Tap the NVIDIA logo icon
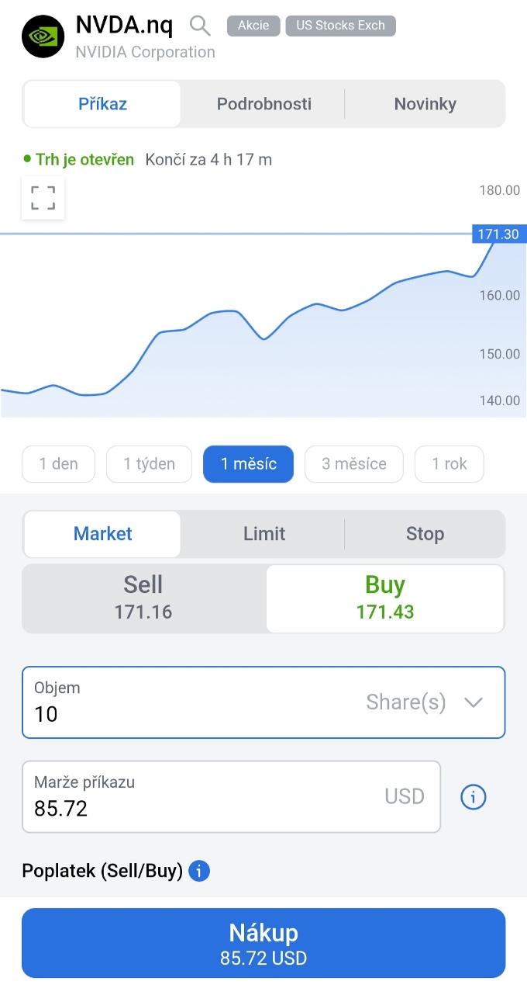Screen dimensions: 527x988 point(43,36)
